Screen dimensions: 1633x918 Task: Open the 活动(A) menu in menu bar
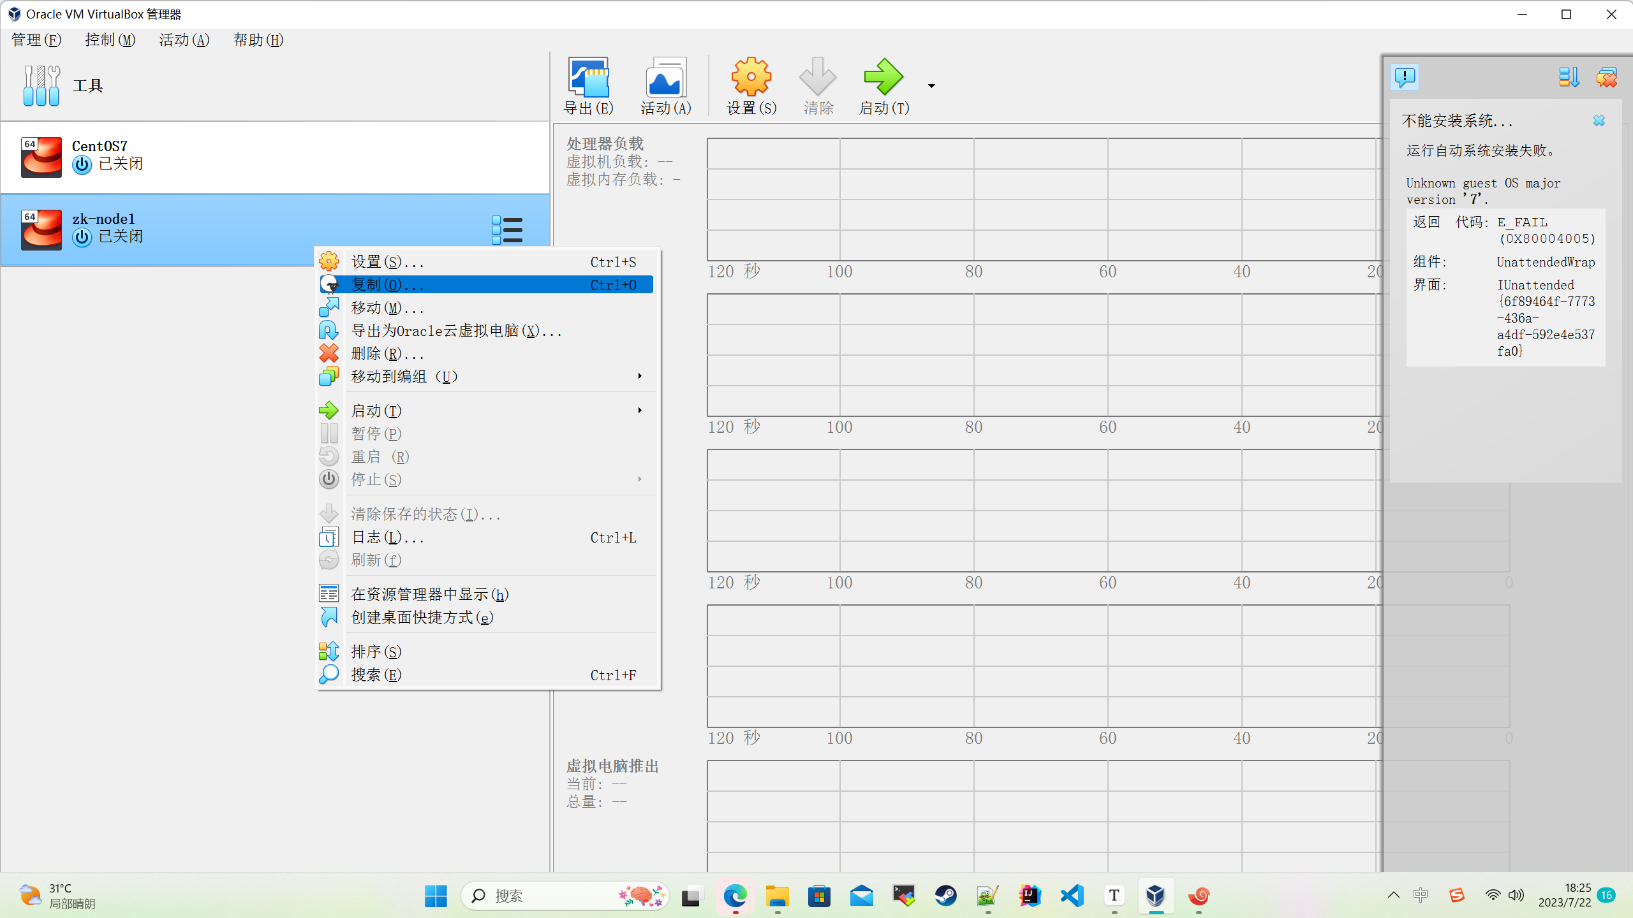[184, 40]
